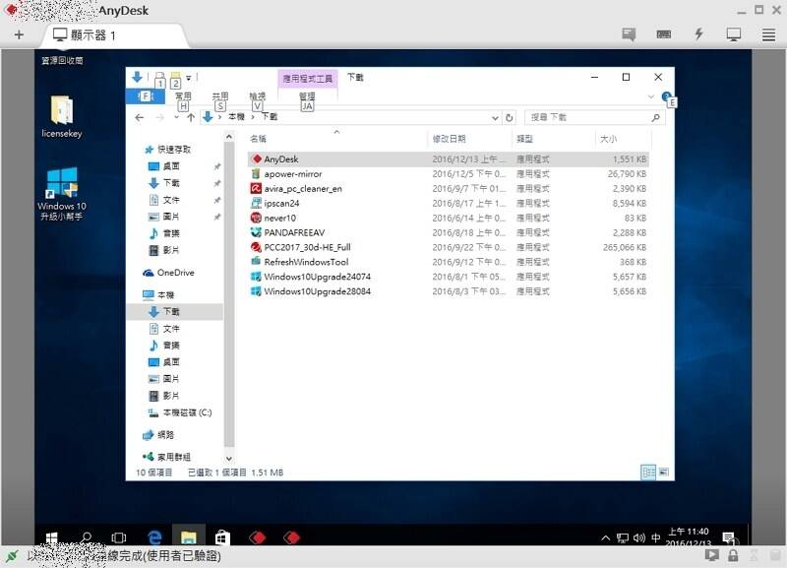Open Customize Quick Access Toolbar dropdown

point(189,78)
